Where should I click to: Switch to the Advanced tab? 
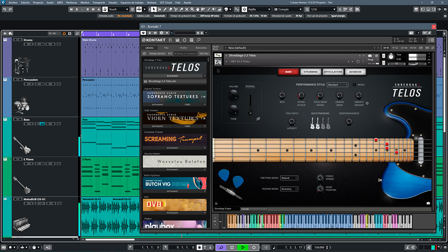pos(355,72)
